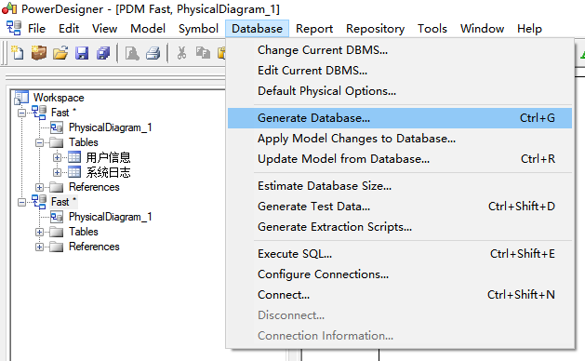Click the 系统日志 table icon
The height and width of the screenshot is (361, 585).
74,172
